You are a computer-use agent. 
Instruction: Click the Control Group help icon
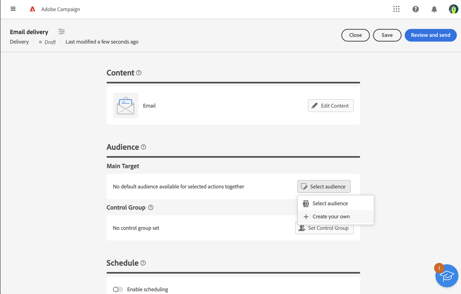click(x=150, y=207)
